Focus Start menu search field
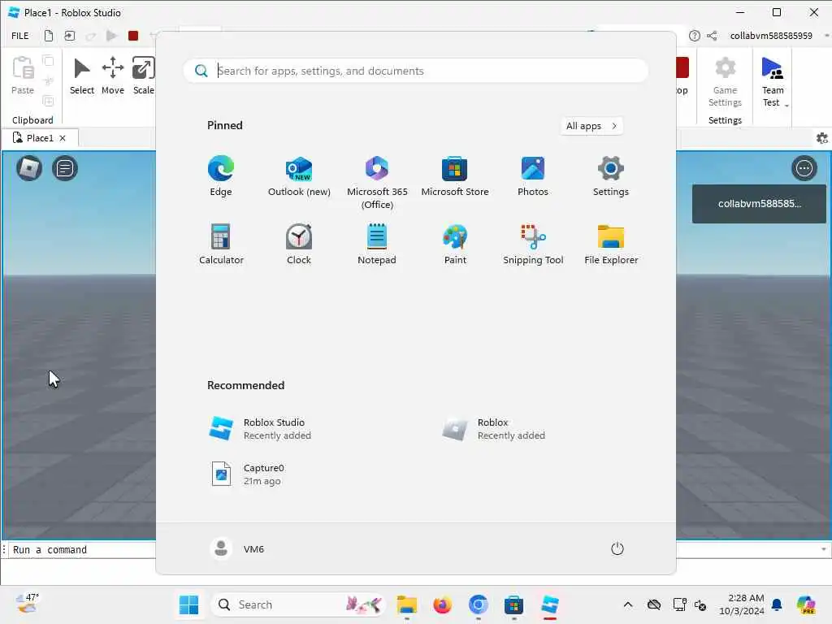This screenshot has width=832, height=624. [x=415, y=71]
